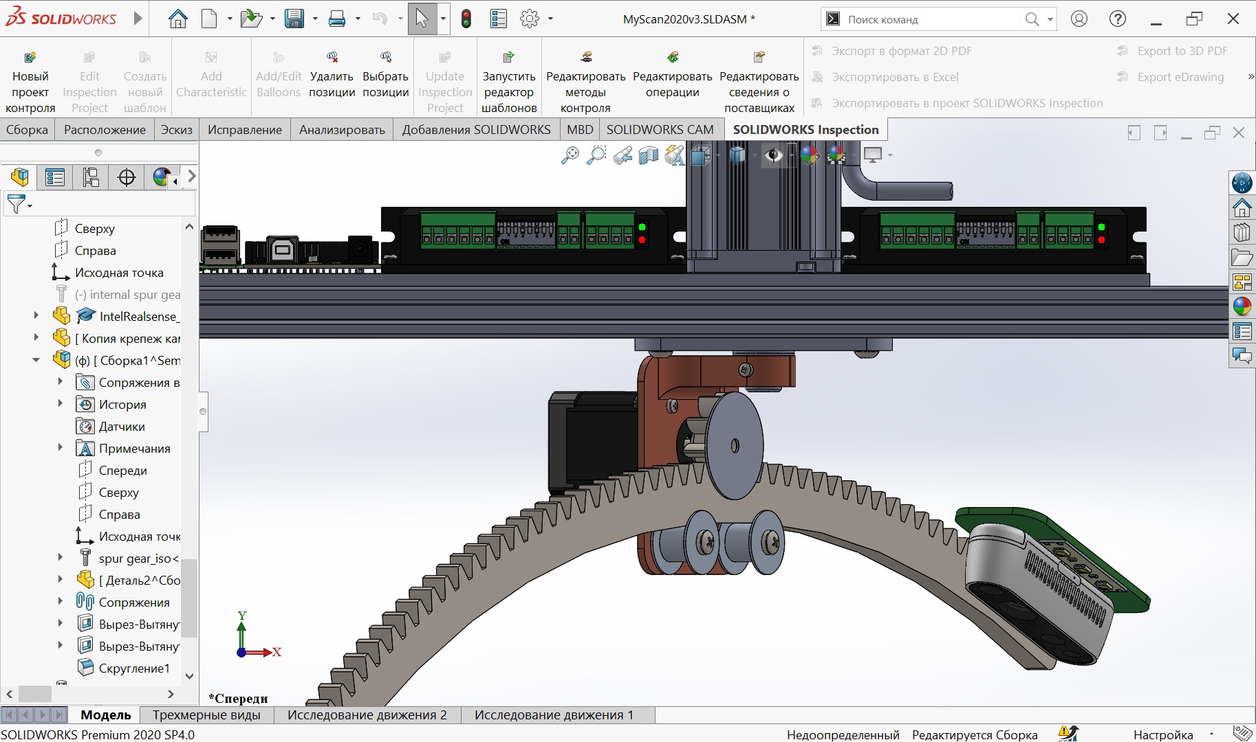Click the Zoom to Fit magnifier icon
Screen dimensions: 1256x742
pos(570,156)
